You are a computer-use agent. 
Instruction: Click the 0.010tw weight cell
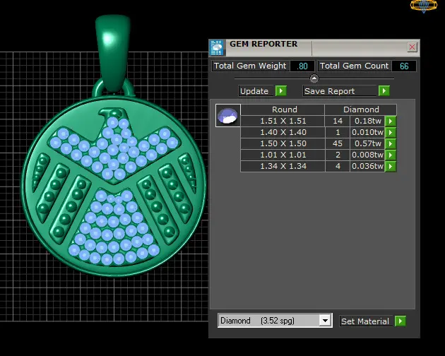pos(367,132)
